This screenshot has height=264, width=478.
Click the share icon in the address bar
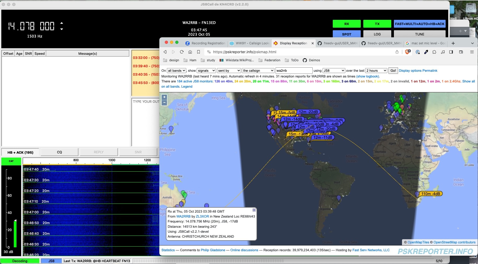click(x=397, y=52)
